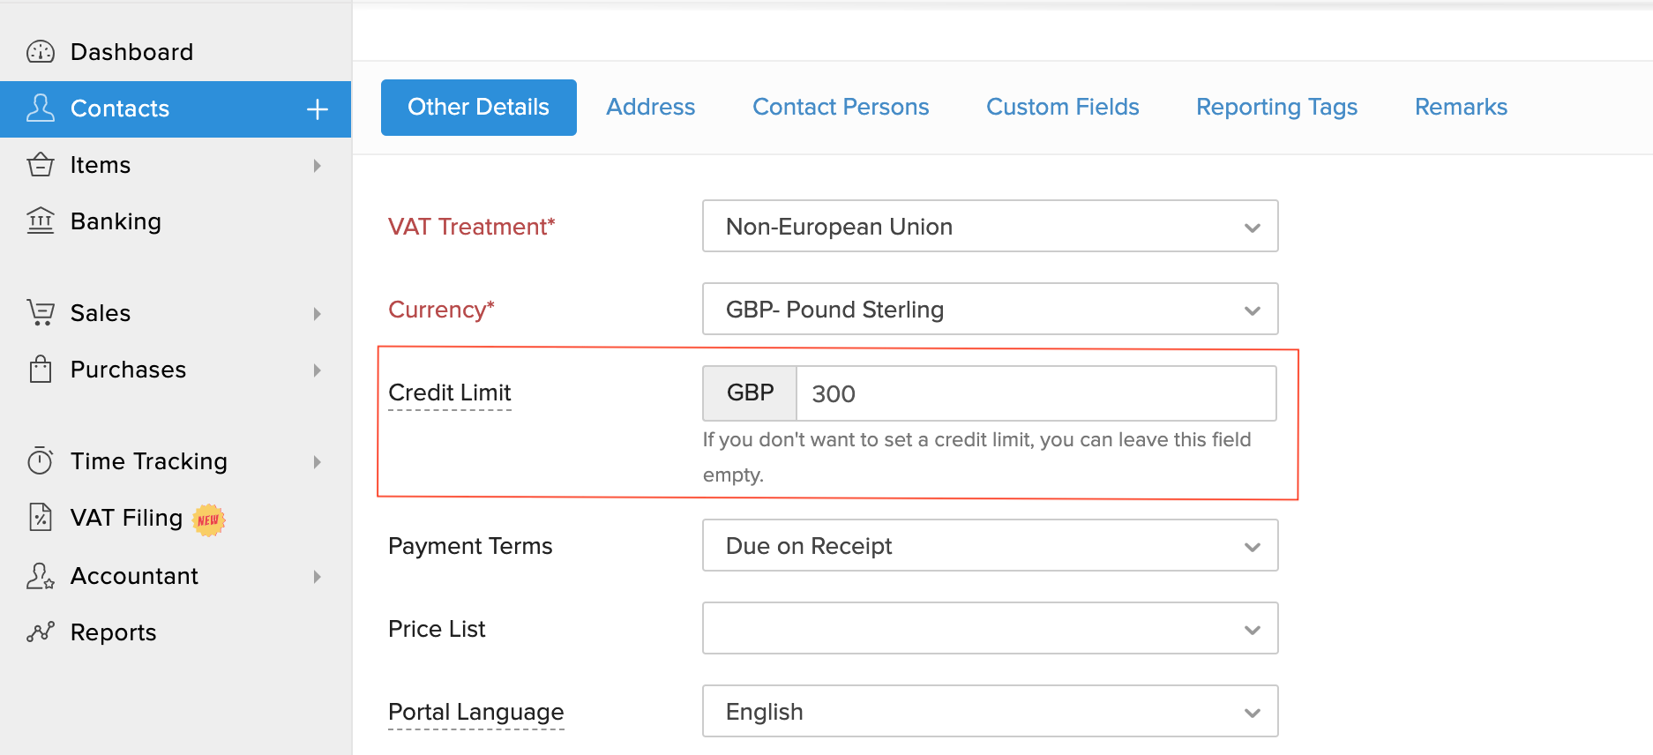Click the Items basket icon
This screenshot has width=1653, height=755.
point(41,165)
